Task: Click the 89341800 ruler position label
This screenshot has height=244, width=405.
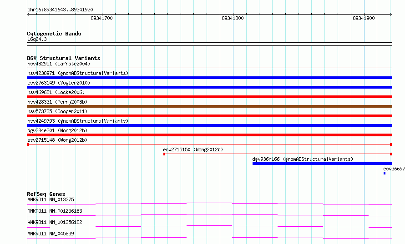Action: pos(233,18)
